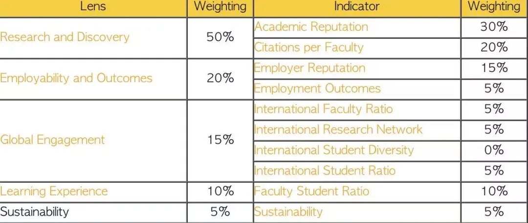This screenshot has height=223, width=528.
Task: Follow the Employment Outcomes link
Action: (317, 89)
